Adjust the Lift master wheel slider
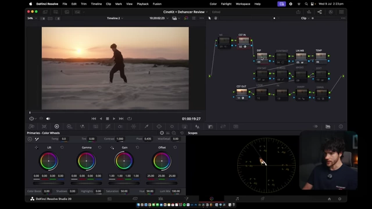Screen dimensions: 372x209 click(49, 183)
